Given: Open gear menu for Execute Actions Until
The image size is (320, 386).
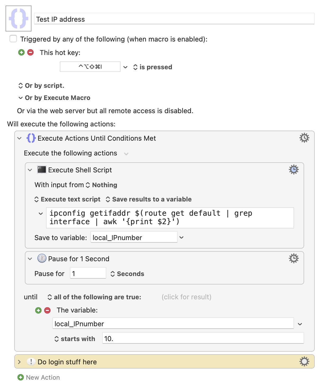Looking at the screenshot, I should coord(304,138).
